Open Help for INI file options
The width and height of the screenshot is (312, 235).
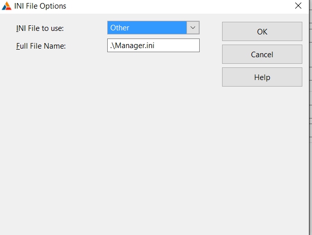pyautogui.click(x=262, y=77)
